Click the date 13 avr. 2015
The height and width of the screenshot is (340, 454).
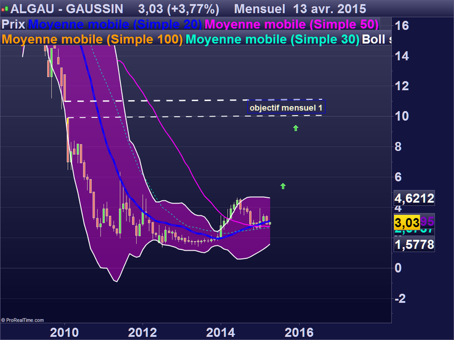[330, 8]
